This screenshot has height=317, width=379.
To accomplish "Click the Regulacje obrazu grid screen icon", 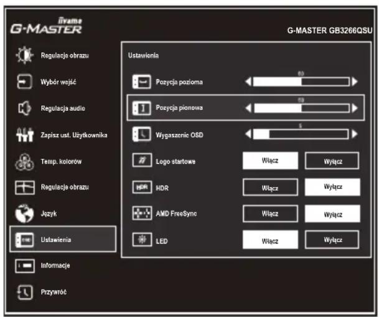I will coord(25,187).
